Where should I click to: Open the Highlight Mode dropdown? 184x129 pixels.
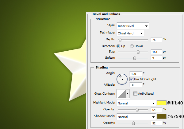[x=136, y=103]
